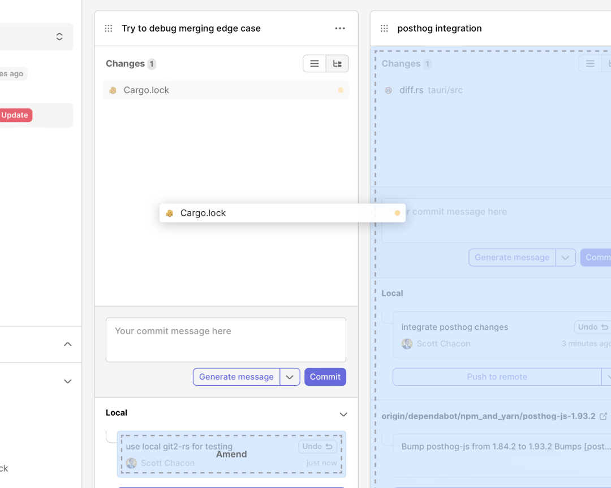
Task: Click Cargo.lock file type icon in Changes
Action: coord(113,90)
